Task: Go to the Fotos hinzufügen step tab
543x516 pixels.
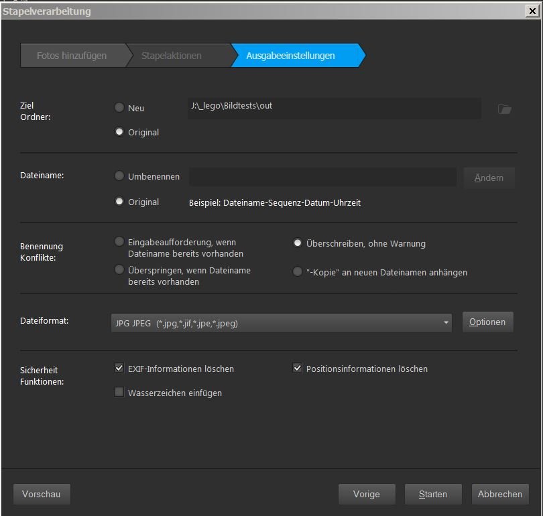Action: pos(72,56)
